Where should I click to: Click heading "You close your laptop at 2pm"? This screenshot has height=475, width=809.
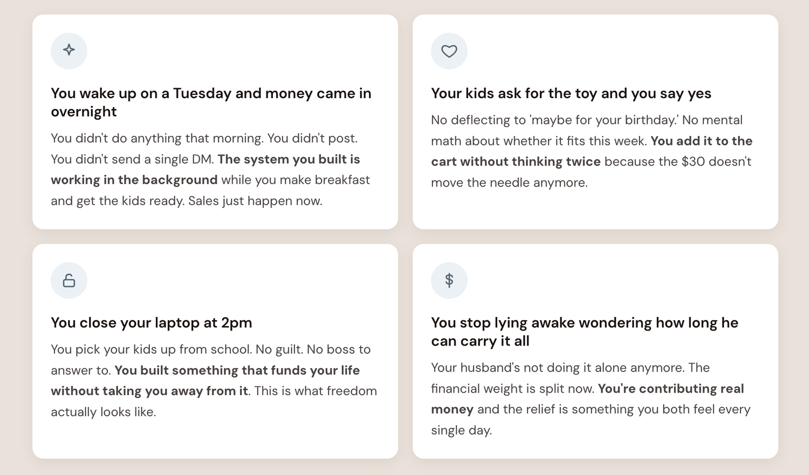click(x=152, y=322)
